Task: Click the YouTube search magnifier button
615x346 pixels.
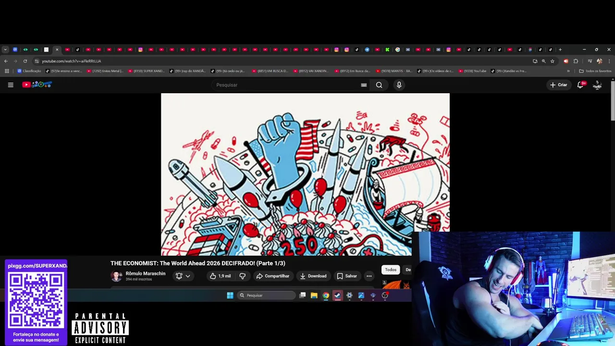Action: pyautogui.click(x=379, y=85)
